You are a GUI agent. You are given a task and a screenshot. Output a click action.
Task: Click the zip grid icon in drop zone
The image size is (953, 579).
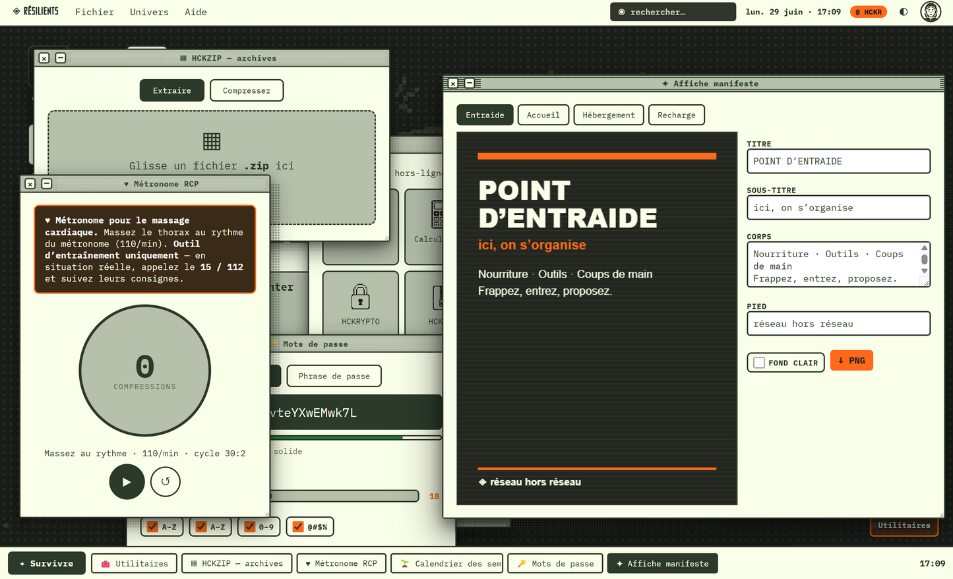(212, 141)
